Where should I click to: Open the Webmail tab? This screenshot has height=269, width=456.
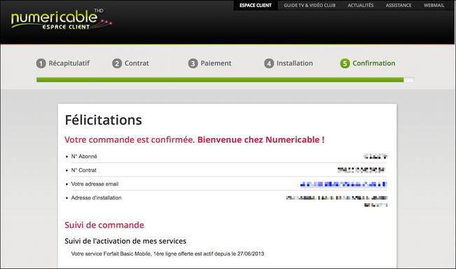coord(434,5)
